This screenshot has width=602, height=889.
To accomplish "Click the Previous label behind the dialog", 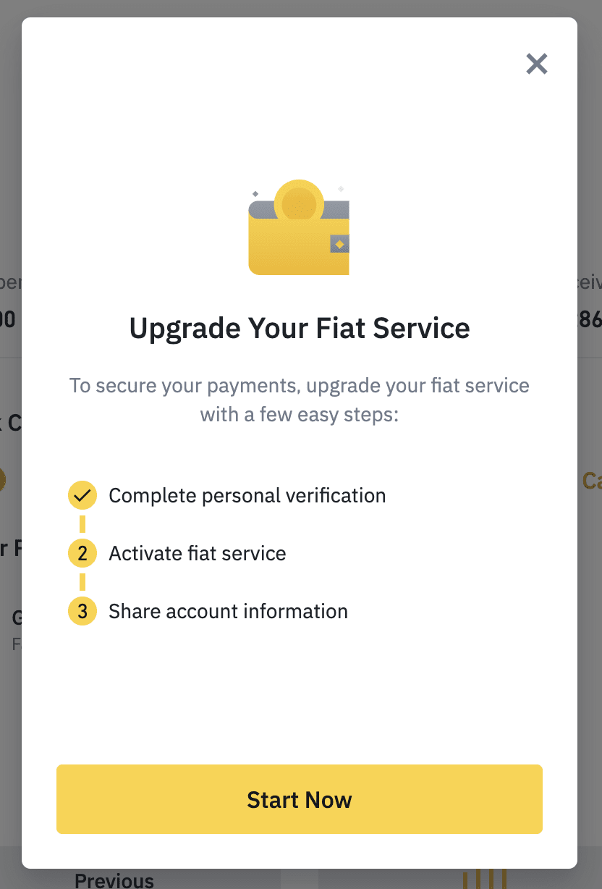I will point(114,880).
